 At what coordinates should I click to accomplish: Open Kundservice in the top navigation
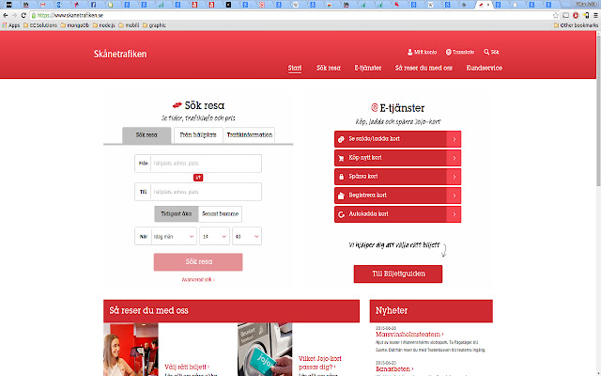click(485, 68)
